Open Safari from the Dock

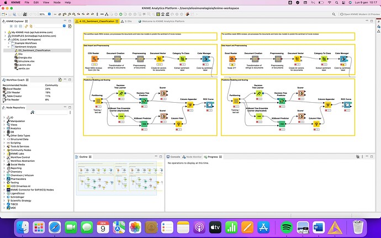55,228
